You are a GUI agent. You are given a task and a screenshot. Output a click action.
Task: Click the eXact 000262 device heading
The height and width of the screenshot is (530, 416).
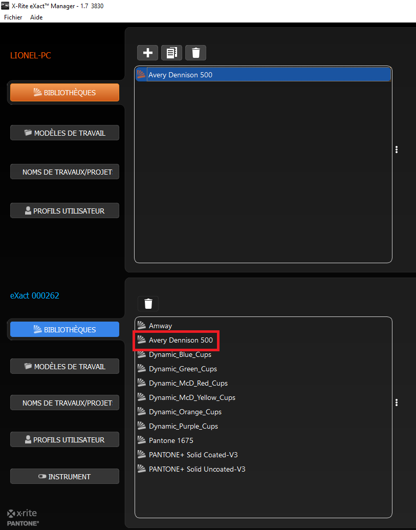coord(35,295)
